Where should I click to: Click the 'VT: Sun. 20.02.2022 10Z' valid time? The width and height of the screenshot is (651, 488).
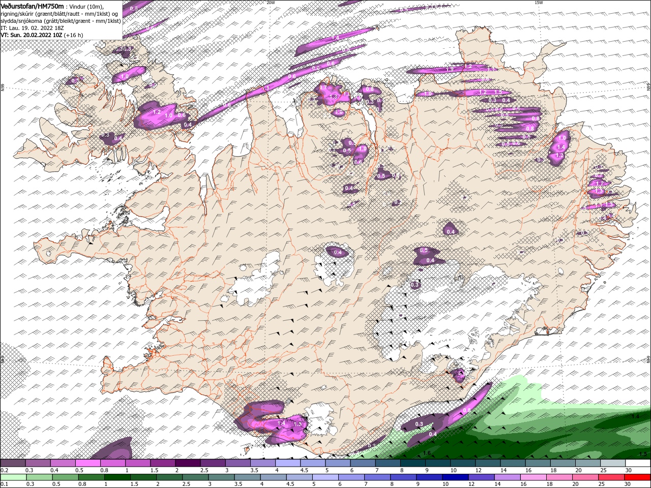[32, 35]
